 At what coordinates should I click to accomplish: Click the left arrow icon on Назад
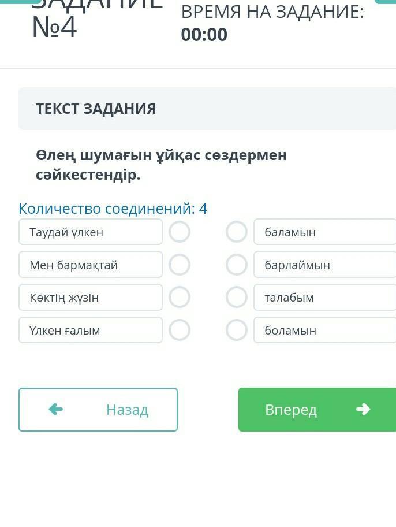pos(56,410)
